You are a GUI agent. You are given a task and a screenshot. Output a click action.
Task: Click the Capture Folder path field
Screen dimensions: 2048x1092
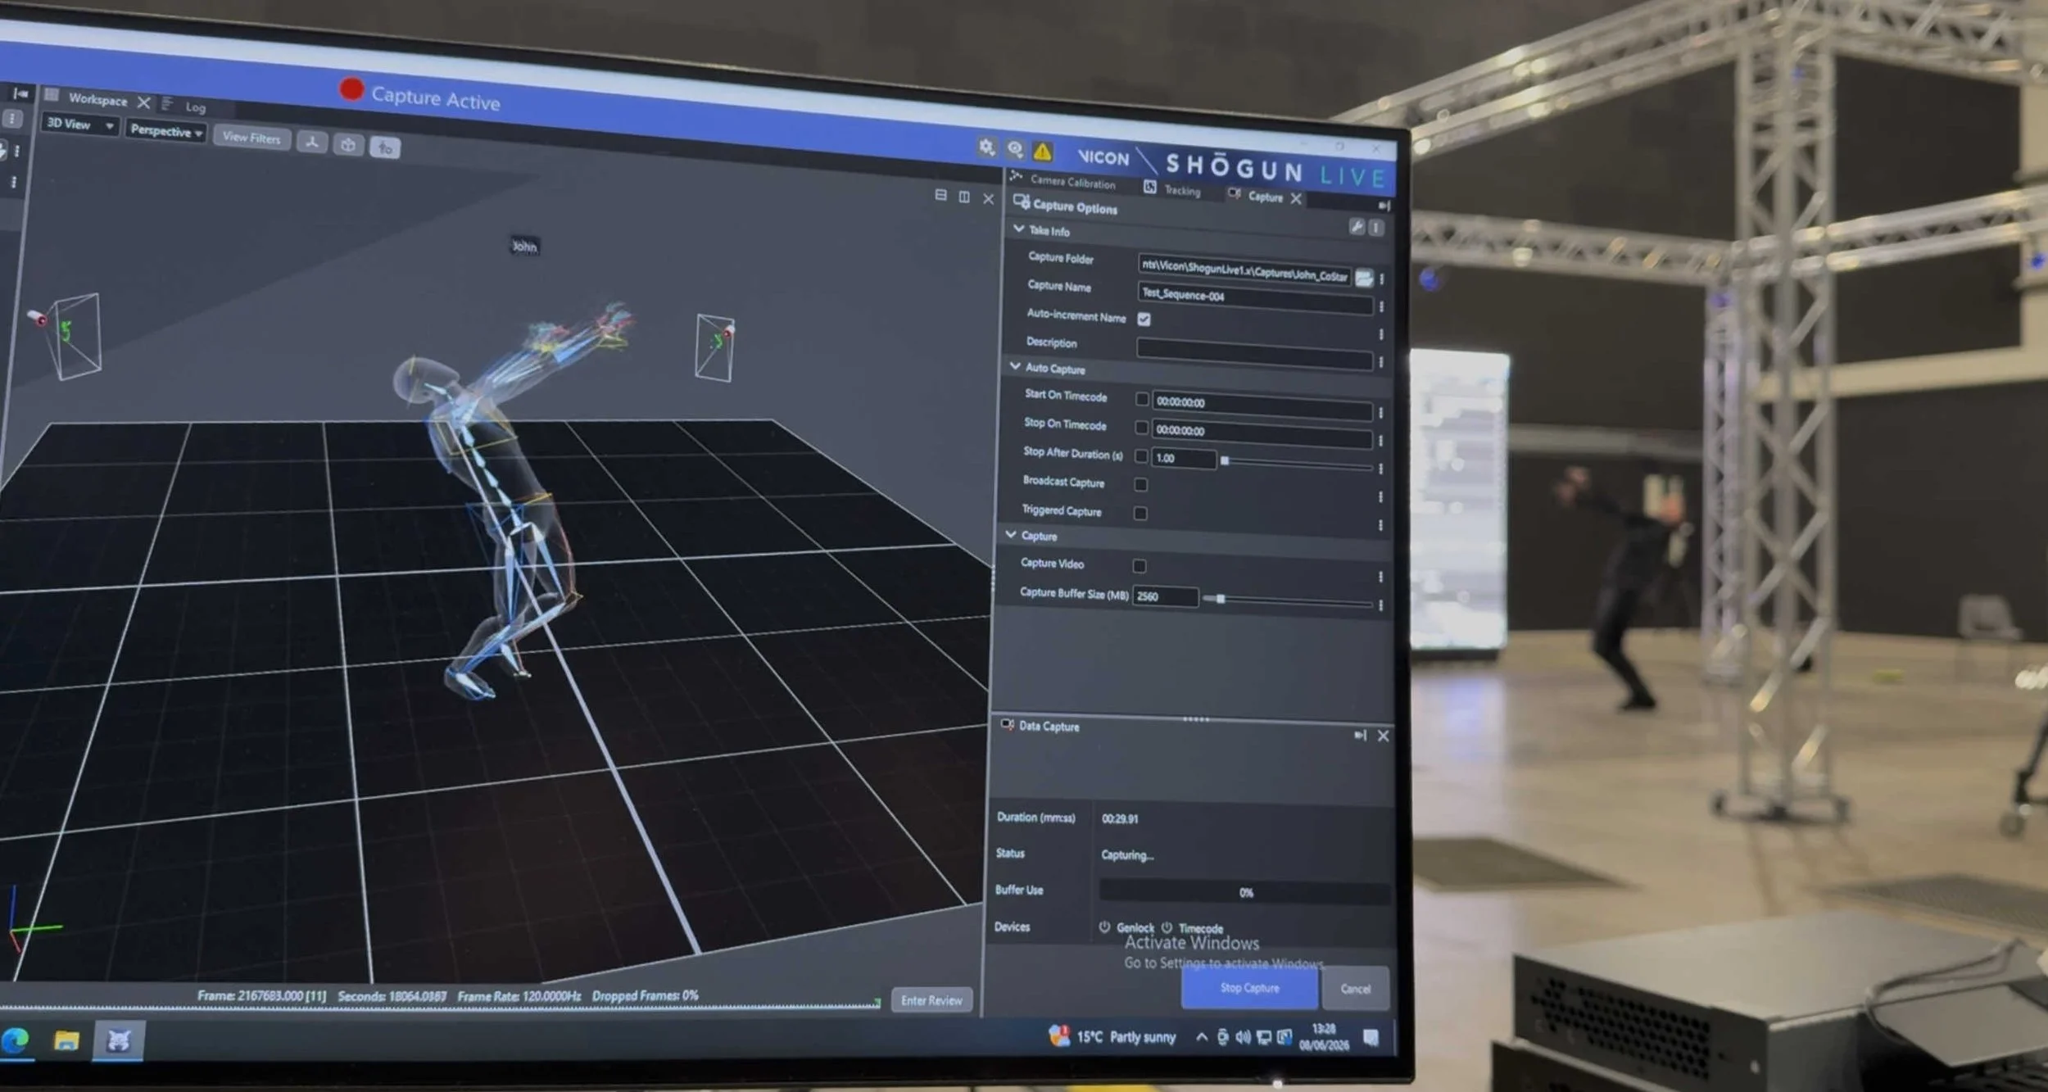(x=1244, y=270)
